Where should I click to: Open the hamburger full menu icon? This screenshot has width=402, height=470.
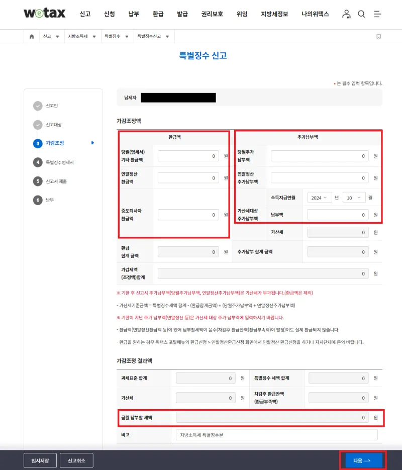point(377,14)
